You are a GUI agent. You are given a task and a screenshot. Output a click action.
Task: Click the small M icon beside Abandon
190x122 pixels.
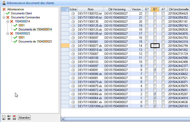(14, 119)
